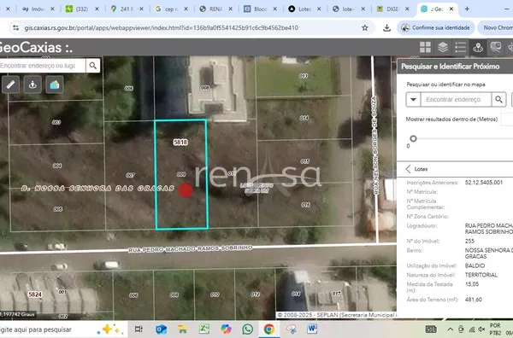The image size is (513, 338).
Task: Click the 481,60 terrain area value
Action: [x=473, y=300]
